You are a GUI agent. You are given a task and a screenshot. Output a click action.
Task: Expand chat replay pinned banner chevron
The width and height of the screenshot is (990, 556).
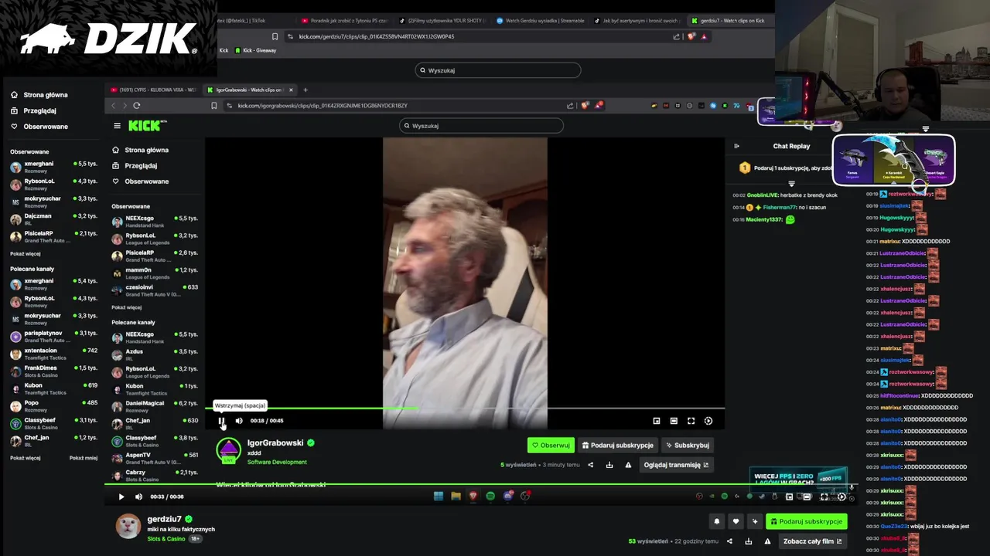tap(791, 184)
